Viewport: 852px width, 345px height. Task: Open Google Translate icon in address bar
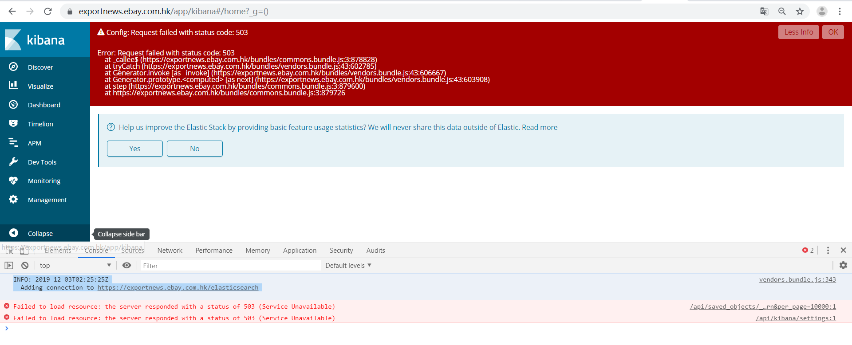(x=764, y=12)
